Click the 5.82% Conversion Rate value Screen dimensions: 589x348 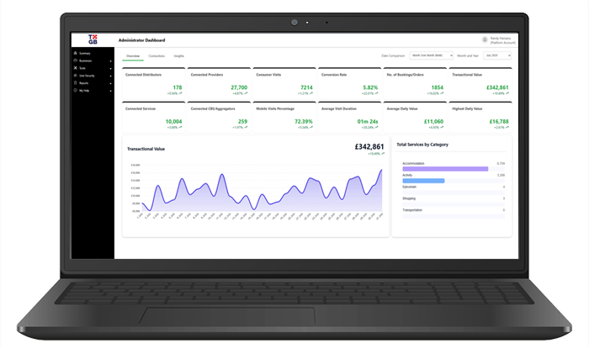[x=370, y=87]
